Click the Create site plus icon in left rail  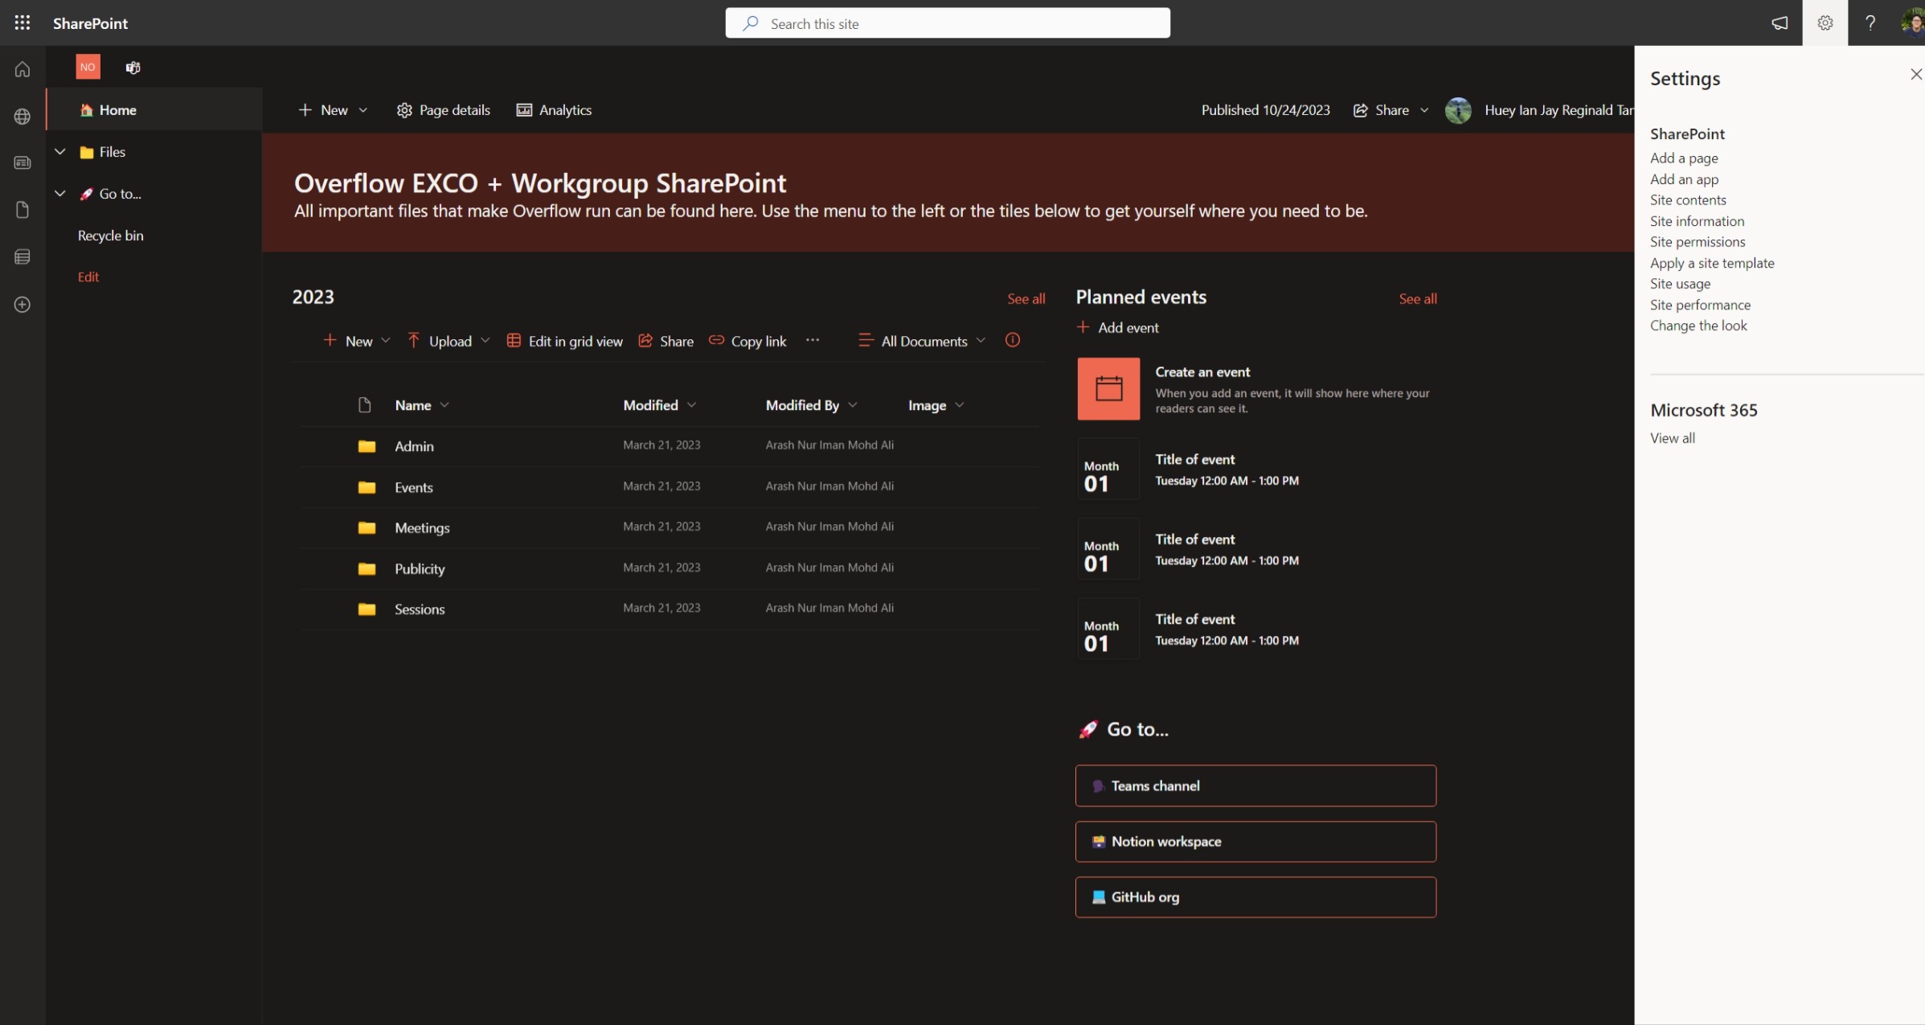pos(23,305)
